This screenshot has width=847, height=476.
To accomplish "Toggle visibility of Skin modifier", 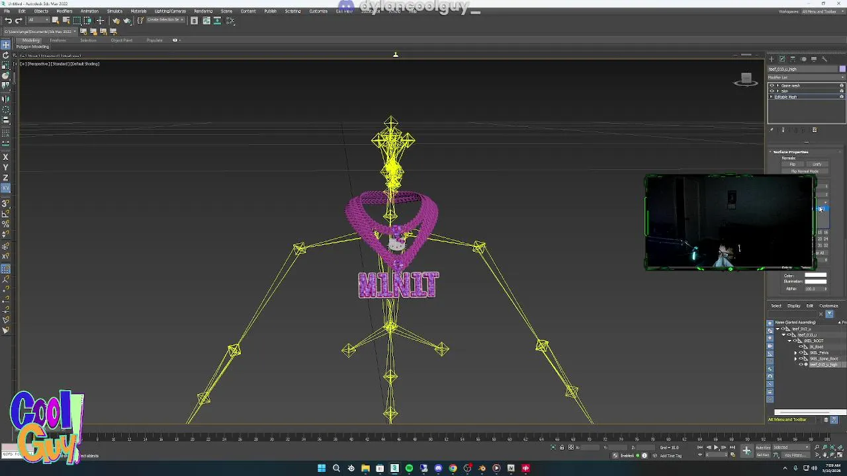I will pyautogui.click(x=772, y=91).
